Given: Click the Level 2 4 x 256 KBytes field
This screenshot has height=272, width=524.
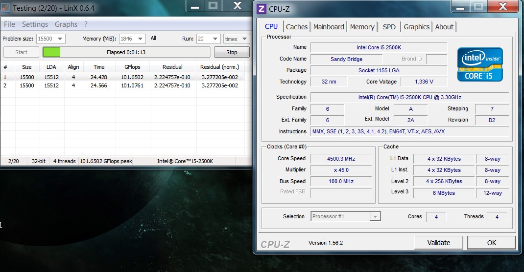Looking at the screenshot, I should point(444,181).
